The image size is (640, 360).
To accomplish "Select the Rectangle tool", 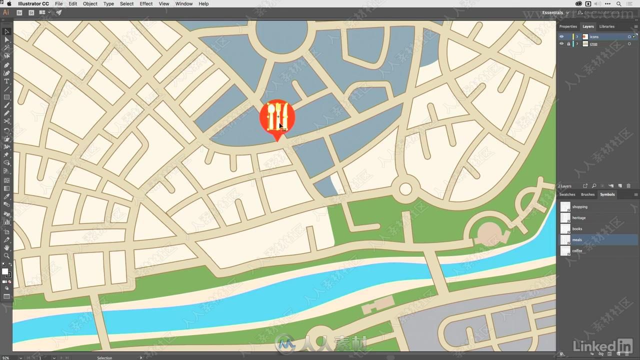I will click(6, 97).
